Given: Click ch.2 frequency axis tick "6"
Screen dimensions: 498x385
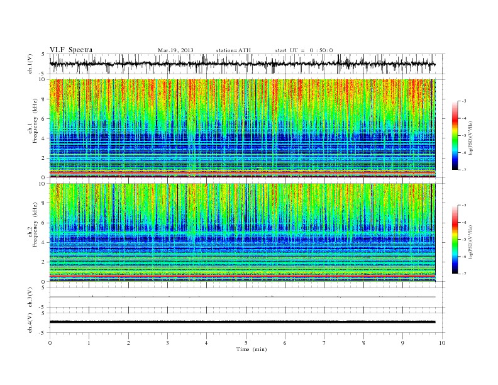Looking at the screenshot, I should click(x=43, y=223).
